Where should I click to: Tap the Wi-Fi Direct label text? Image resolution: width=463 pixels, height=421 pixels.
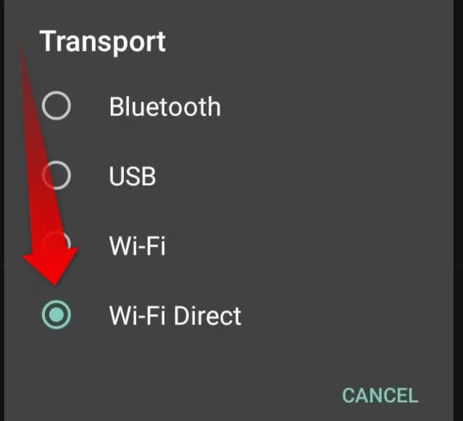point(175,315)
